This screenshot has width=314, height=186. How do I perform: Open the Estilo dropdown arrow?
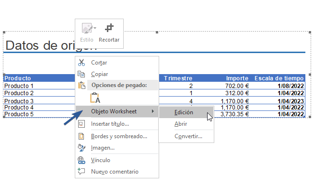[x=95, y=28]
